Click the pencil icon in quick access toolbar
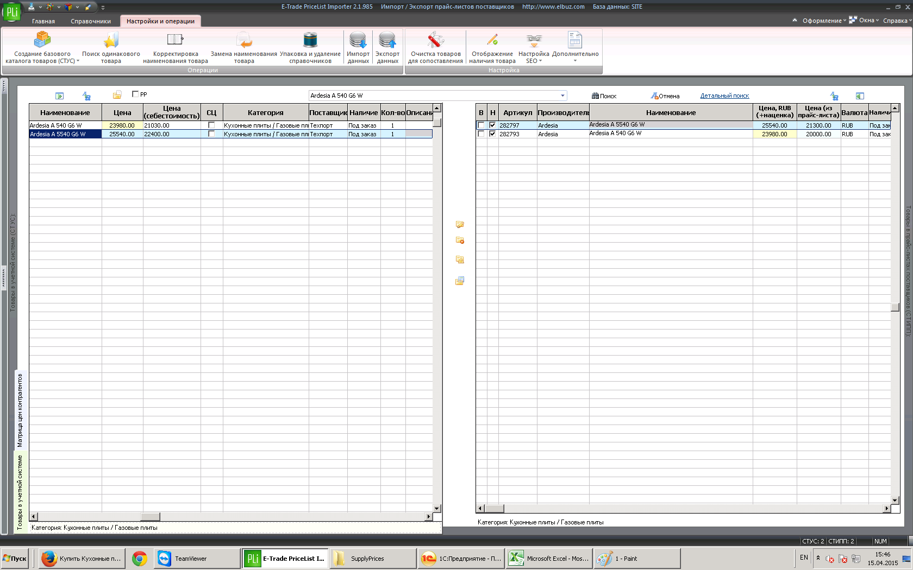This screenshot has width=913, height=570. point(88,7)
